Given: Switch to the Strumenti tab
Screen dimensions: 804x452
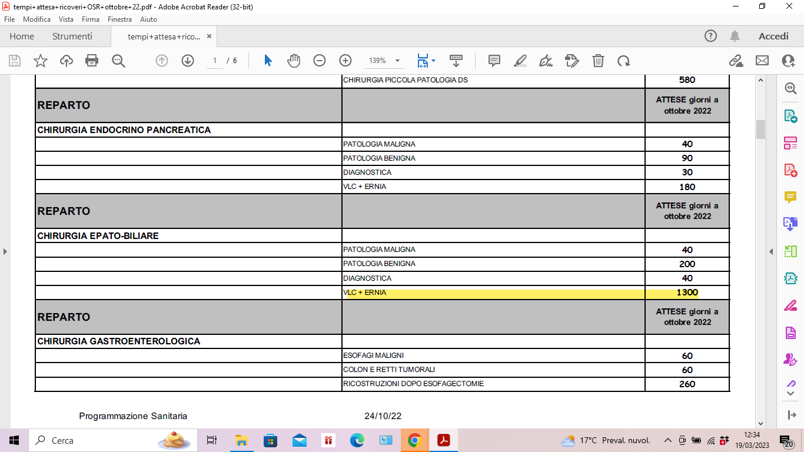Looking at the screenshot, I should click(72, 36).
